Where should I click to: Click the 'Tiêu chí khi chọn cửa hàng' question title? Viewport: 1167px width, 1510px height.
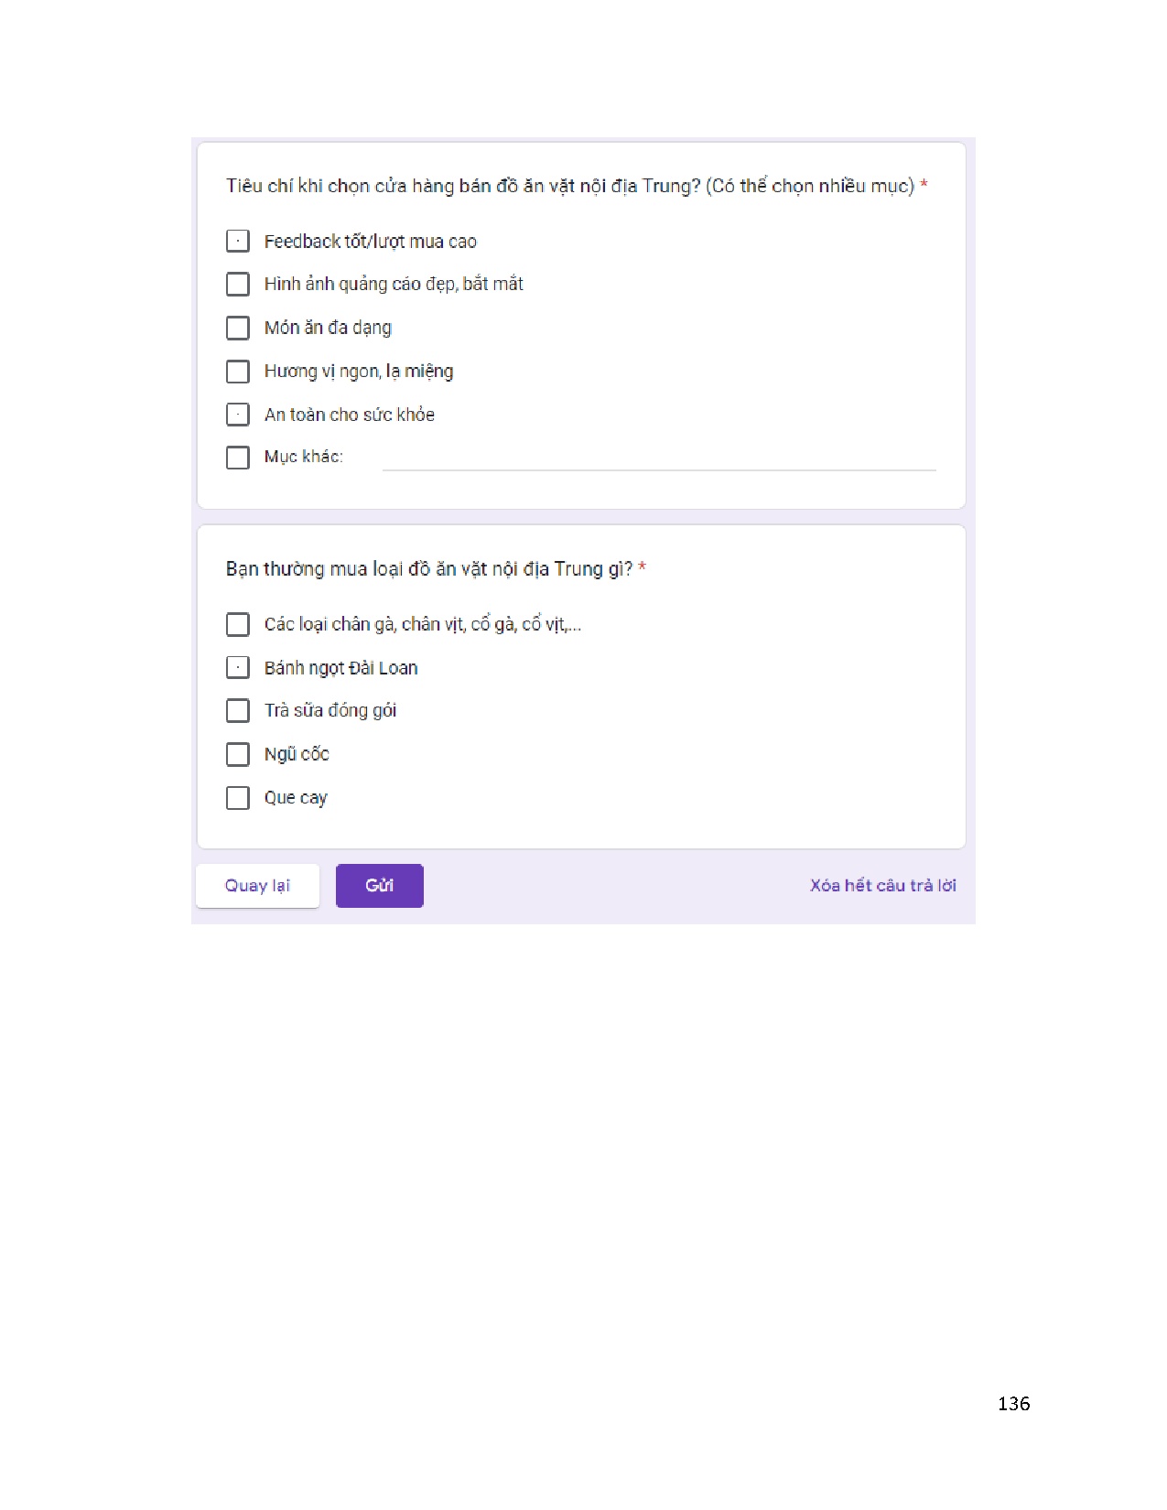tap(569, 186)
